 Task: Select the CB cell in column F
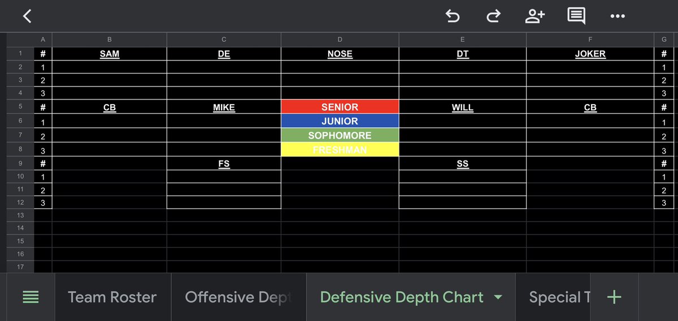coord(590,107)
